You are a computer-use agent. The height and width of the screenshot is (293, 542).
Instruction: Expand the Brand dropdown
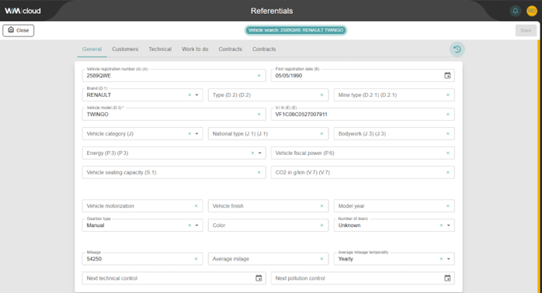coord(196,95)
